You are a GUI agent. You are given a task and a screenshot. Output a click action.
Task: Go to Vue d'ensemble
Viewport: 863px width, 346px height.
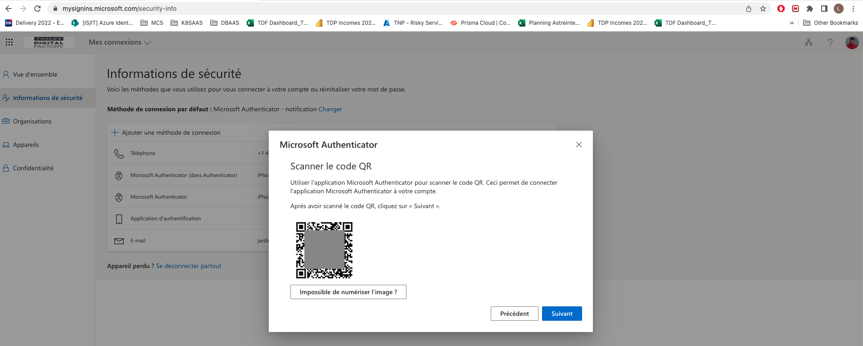(x=35, y=74)
